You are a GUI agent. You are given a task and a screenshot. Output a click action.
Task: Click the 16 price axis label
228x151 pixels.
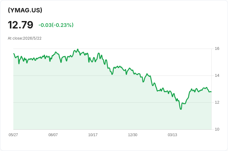pos(217,49)
